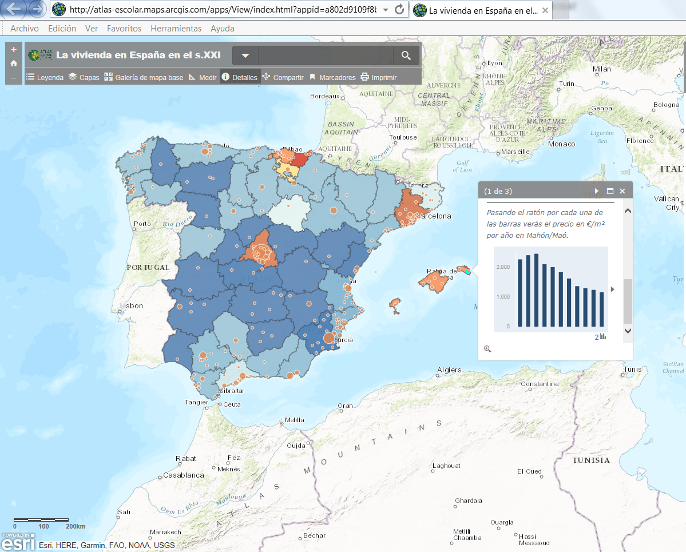Open the Leyenda panel
686x552 pixels.
[45, 77]
